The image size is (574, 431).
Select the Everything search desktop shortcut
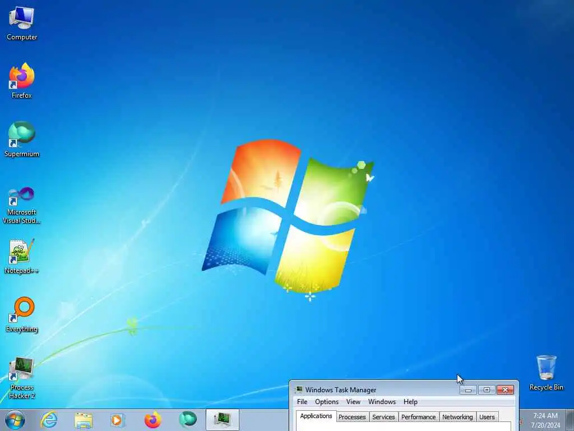click(22, 314)
